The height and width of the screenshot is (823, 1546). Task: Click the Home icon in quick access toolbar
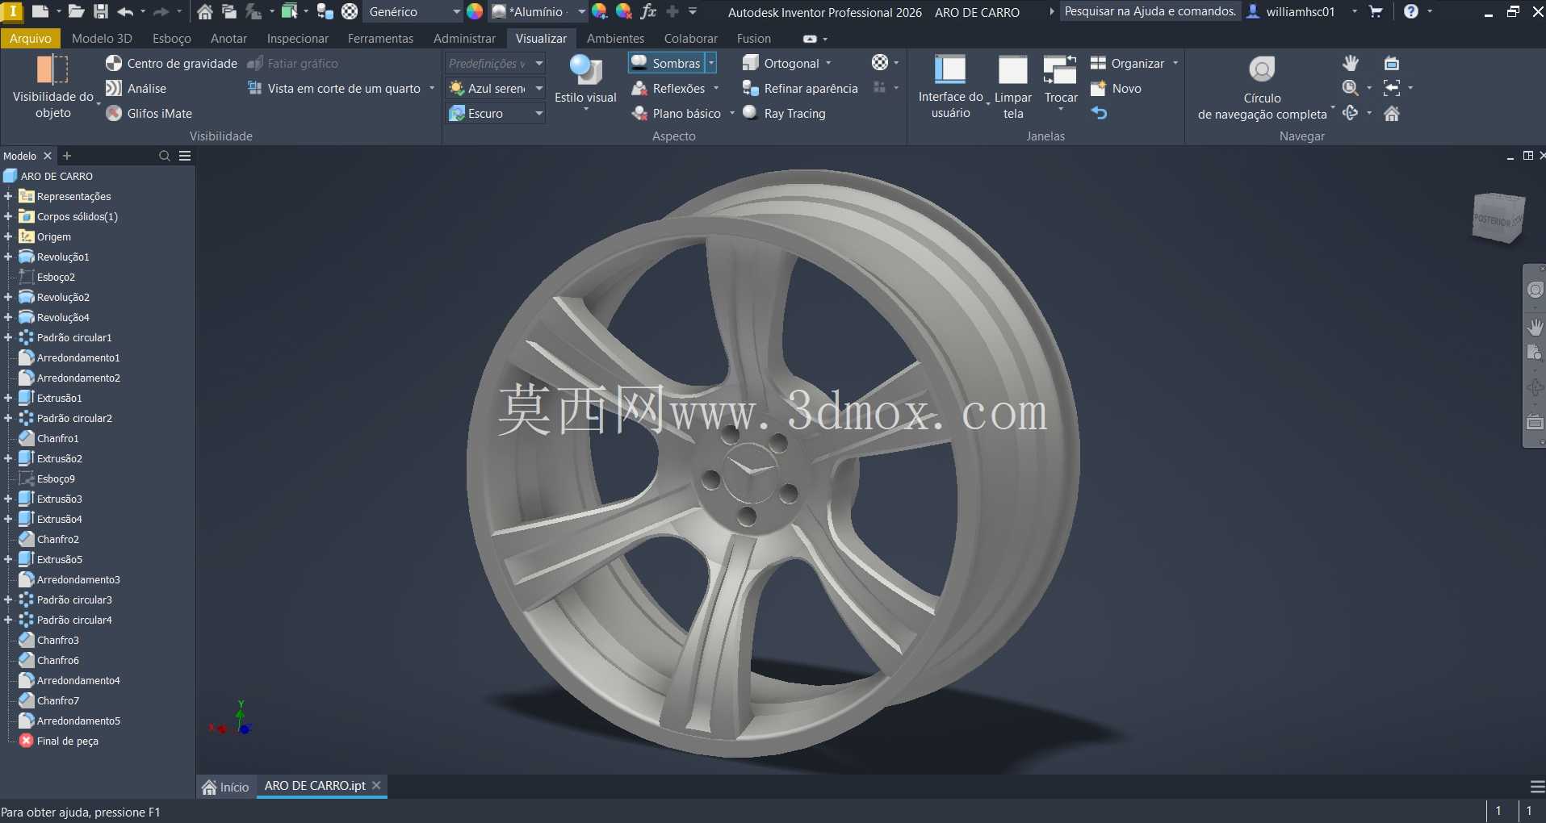(205, 11)
